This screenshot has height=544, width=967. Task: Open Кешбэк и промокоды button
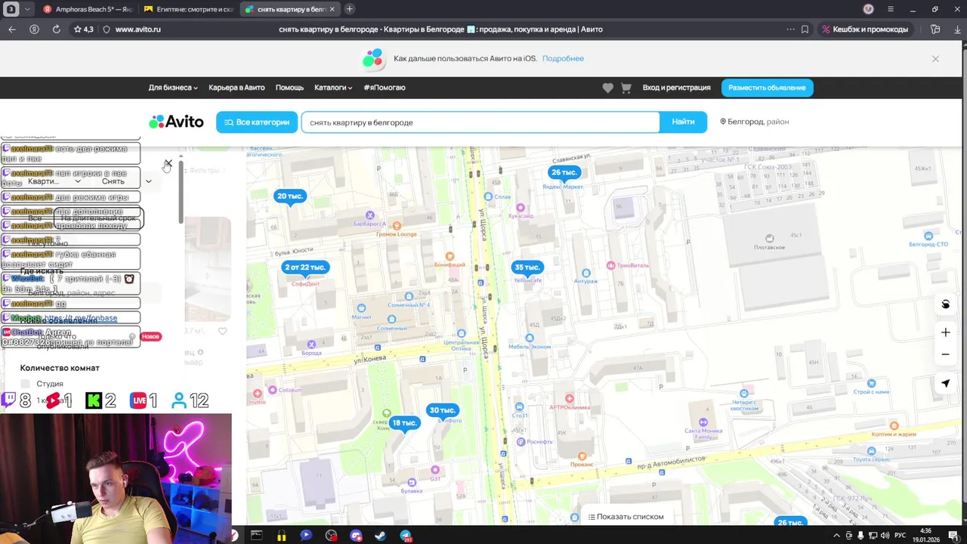point(864,29)
